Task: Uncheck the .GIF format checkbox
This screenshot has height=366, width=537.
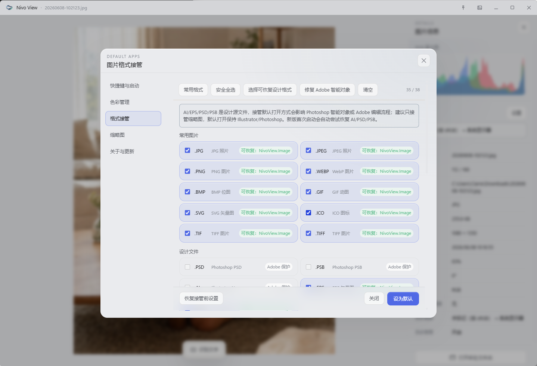Action: pos(308,191)
